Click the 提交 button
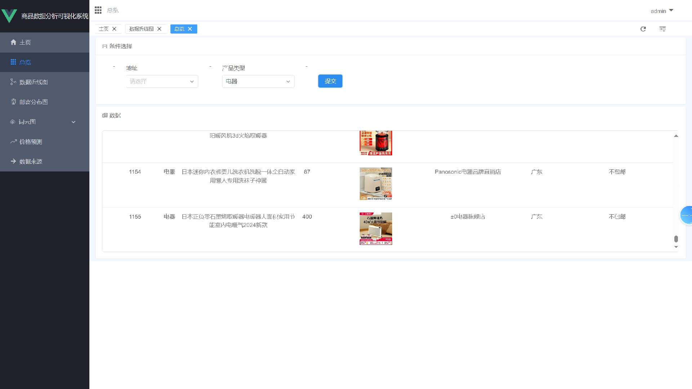 330,81
